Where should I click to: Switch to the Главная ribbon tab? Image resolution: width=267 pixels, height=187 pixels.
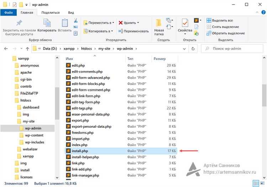(x=27, y=12)
